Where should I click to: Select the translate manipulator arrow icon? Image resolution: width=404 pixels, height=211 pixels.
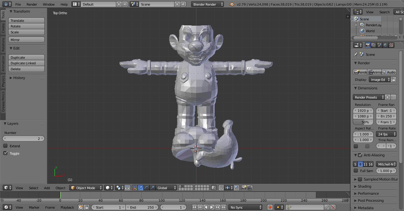(x=141, y=188)
